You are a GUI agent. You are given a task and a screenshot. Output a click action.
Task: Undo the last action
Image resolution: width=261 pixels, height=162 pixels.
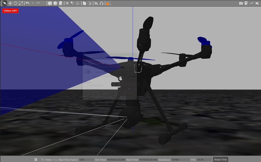click(28, 3)
